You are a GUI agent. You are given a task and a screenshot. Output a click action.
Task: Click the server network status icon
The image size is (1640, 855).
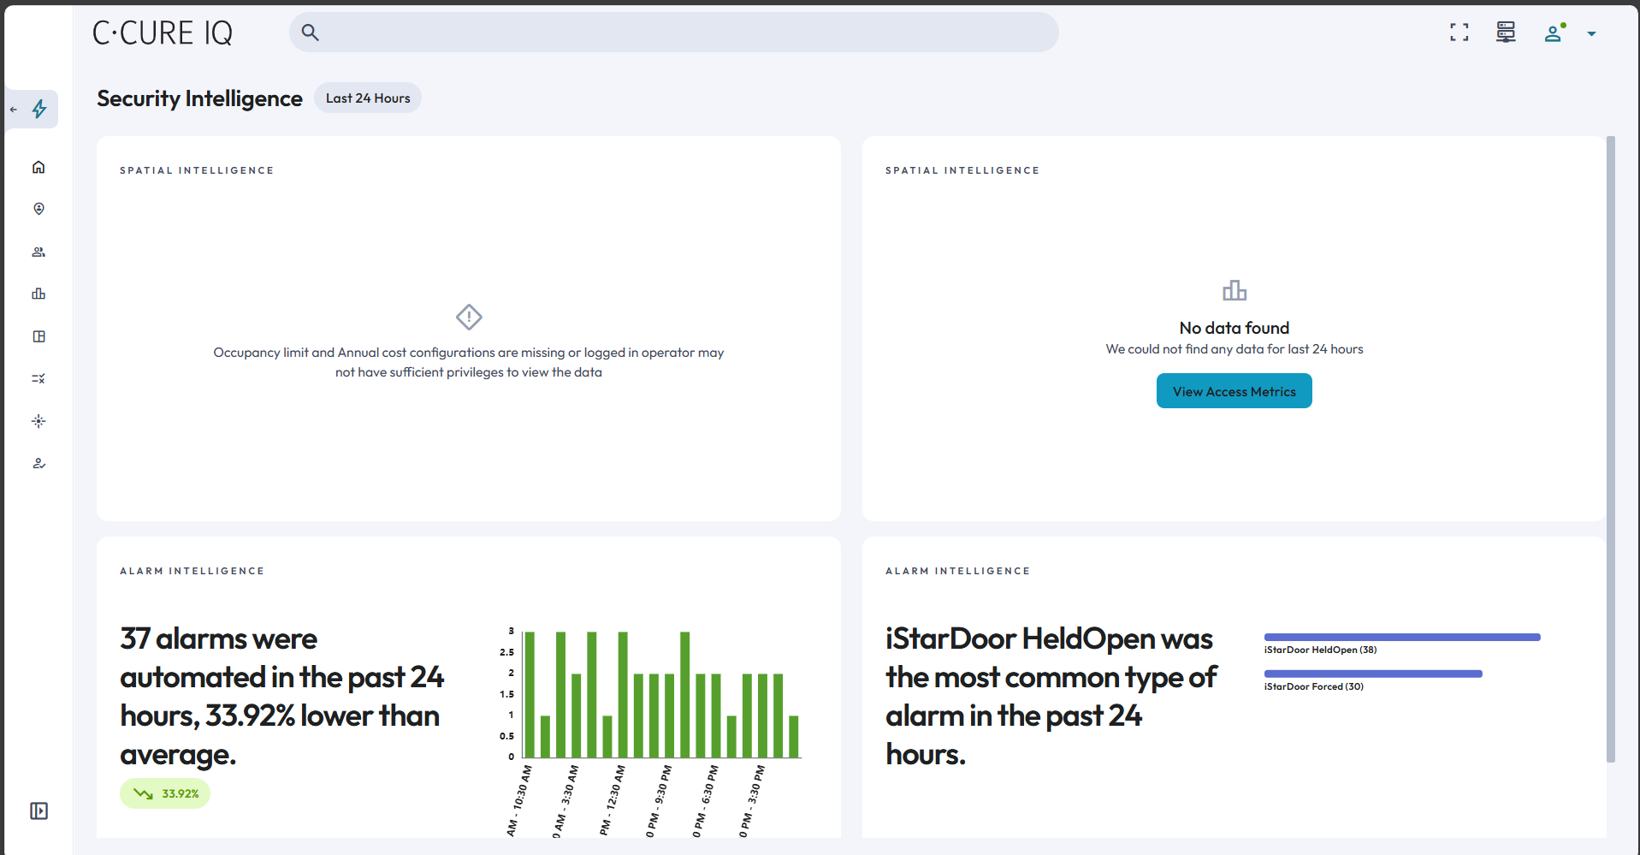pos(1506,33)
